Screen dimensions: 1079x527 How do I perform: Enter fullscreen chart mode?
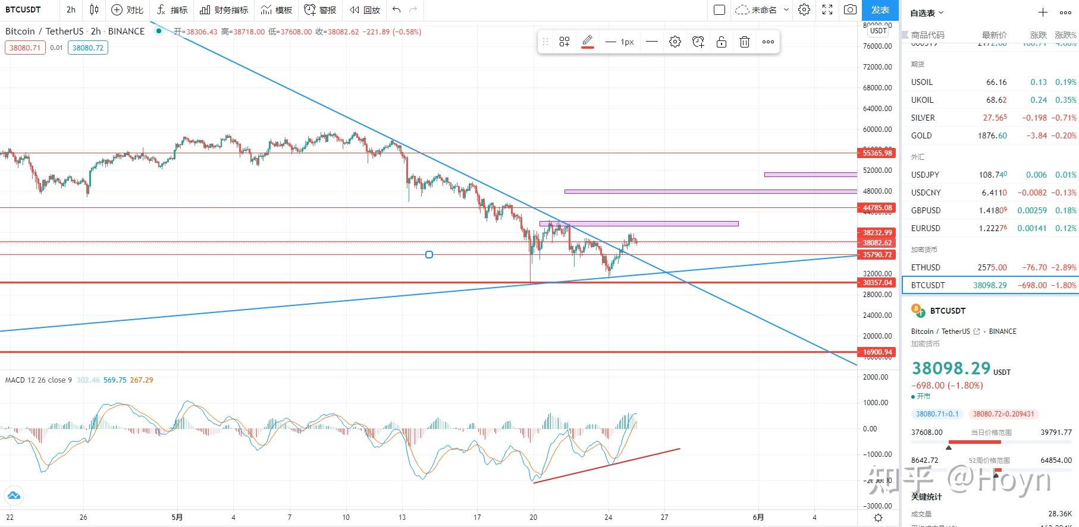(827, 10)
